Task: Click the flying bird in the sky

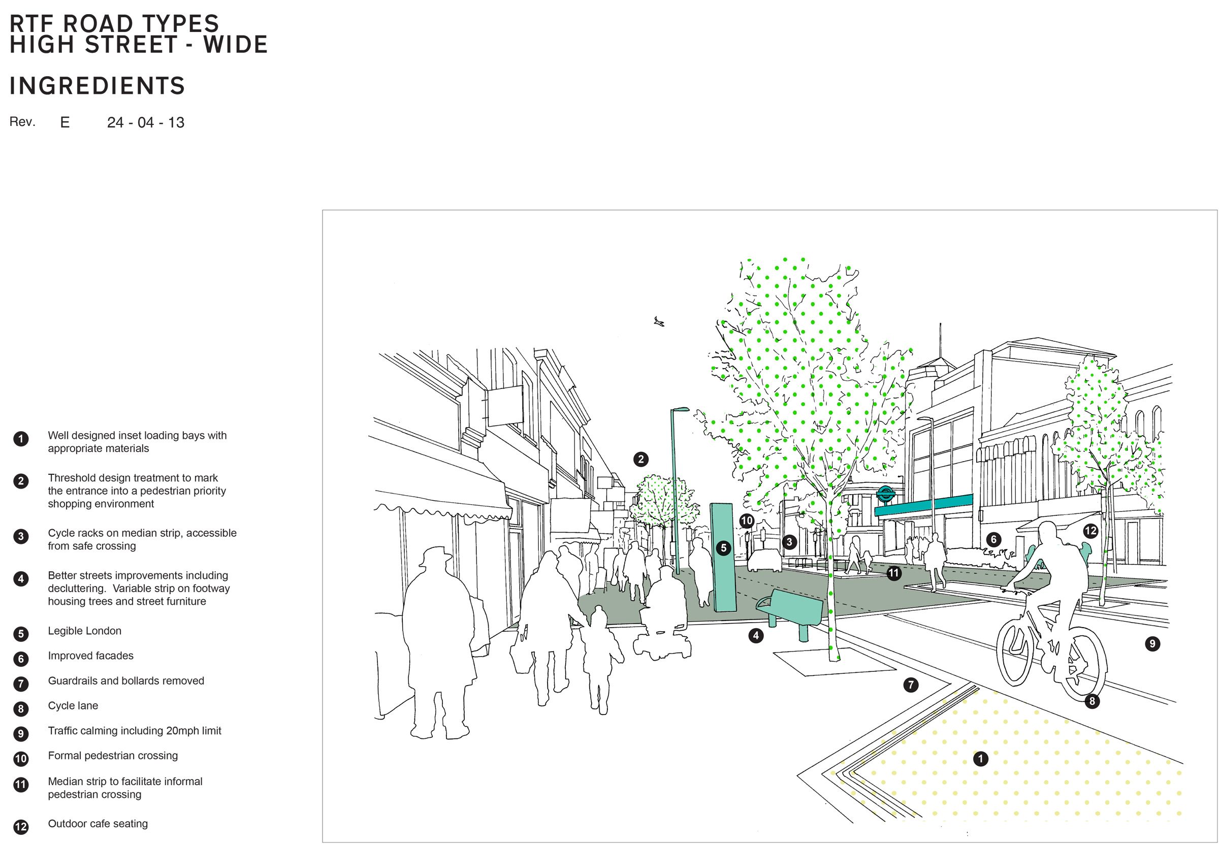Action: point(658,321)
